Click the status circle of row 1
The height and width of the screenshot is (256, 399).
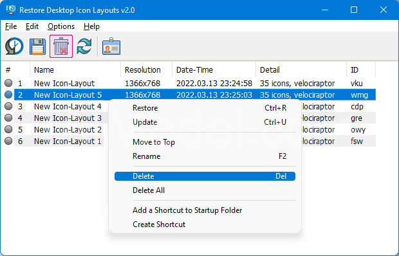[x=8, y=83]
